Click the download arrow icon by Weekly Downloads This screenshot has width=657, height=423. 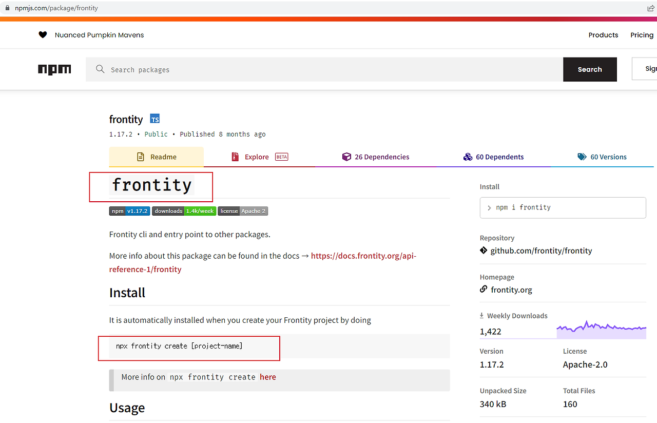482,316
